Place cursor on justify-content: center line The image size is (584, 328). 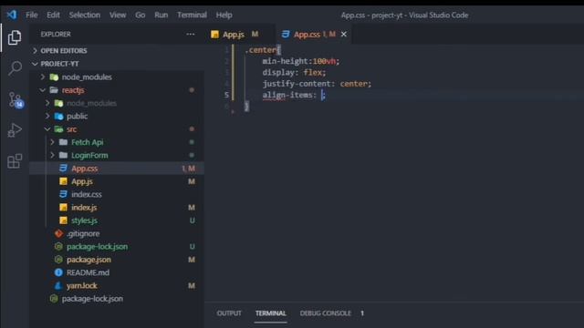pos(317,84)
